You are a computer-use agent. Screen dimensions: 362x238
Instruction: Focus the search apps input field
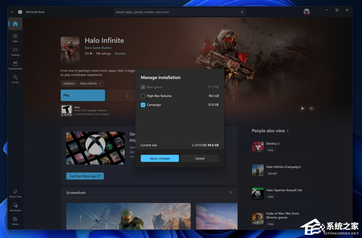pyautogui.click(x=180, y=12)
